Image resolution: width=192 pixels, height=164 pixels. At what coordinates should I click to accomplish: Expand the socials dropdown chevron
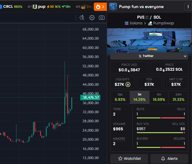point(185,56)
